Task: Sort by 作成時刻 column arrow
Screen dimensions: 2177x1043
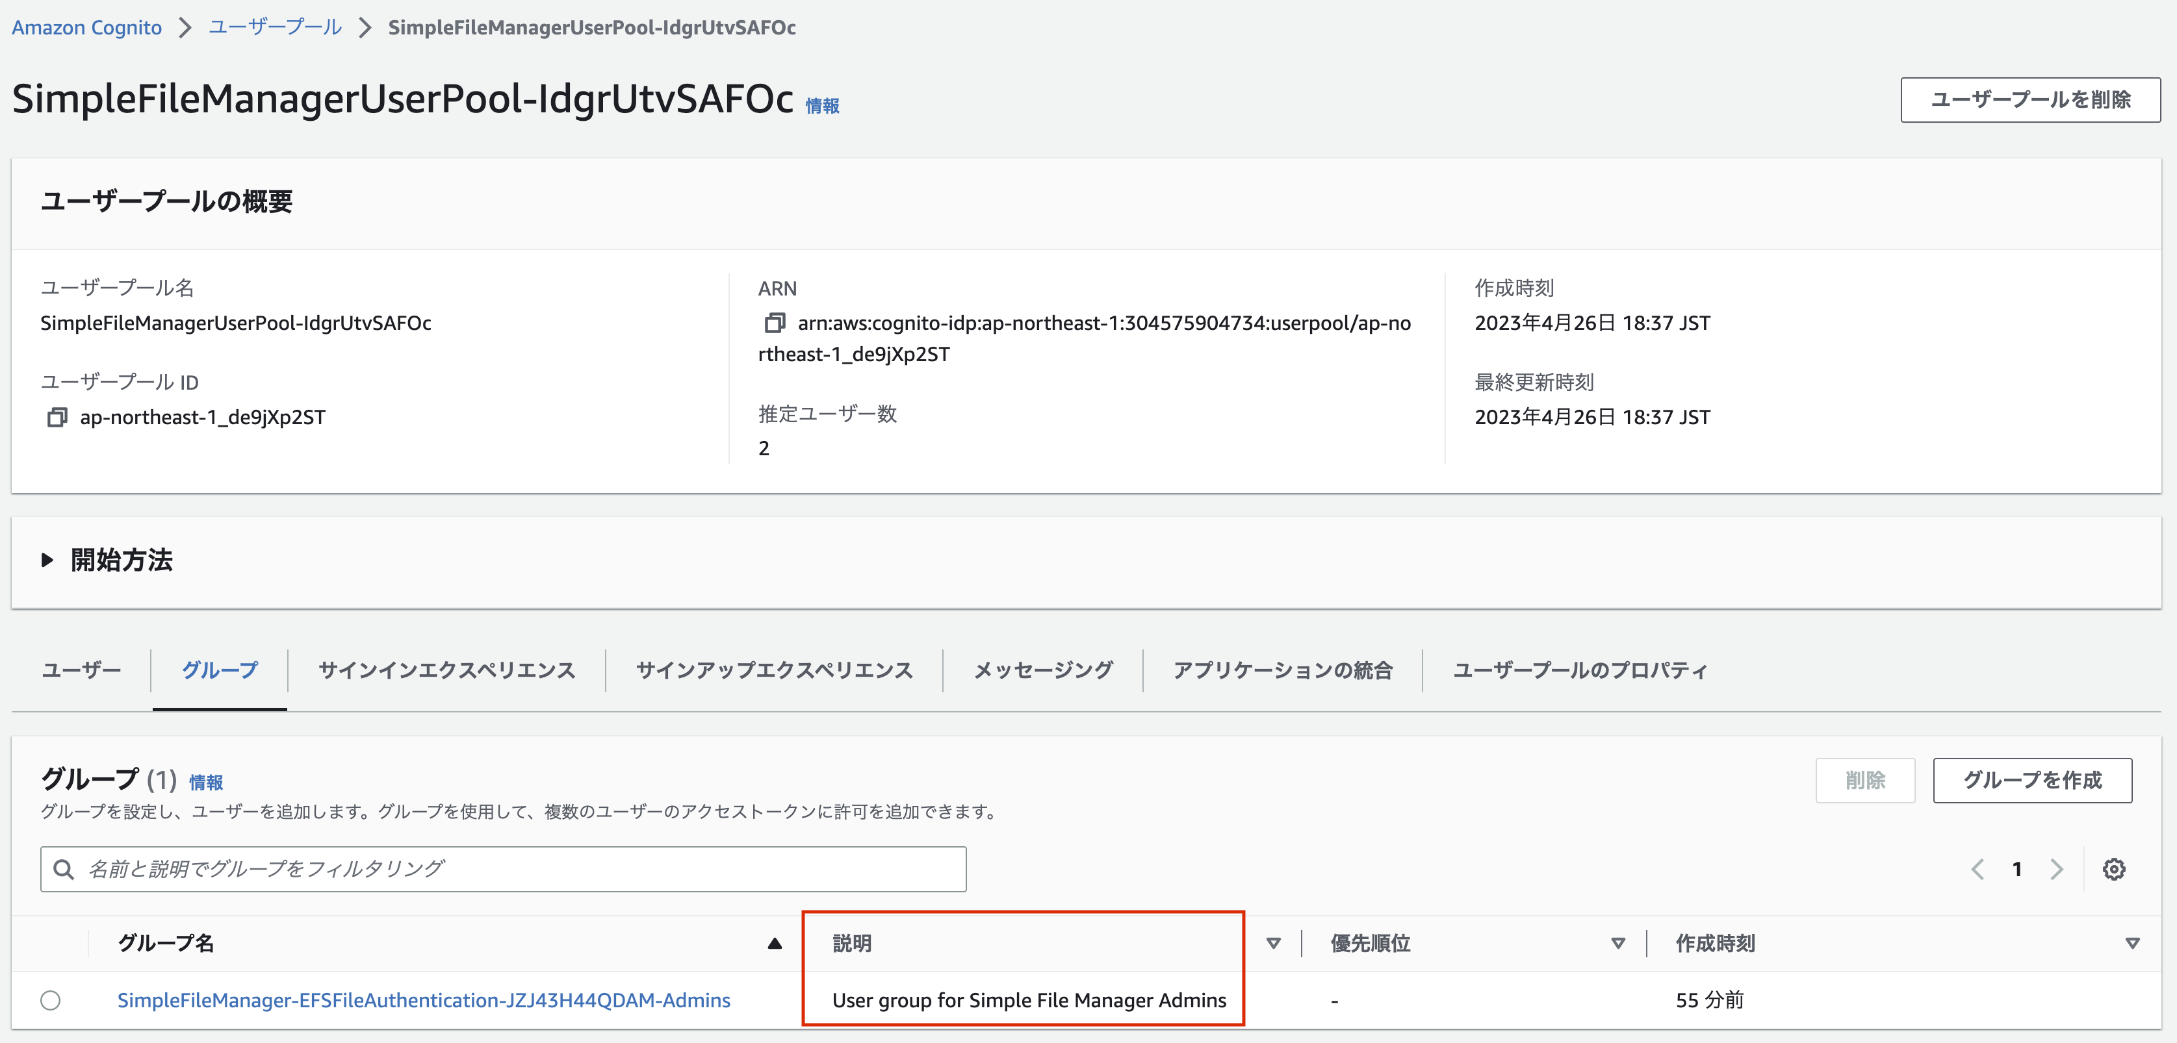Action: pos(2132,944)
